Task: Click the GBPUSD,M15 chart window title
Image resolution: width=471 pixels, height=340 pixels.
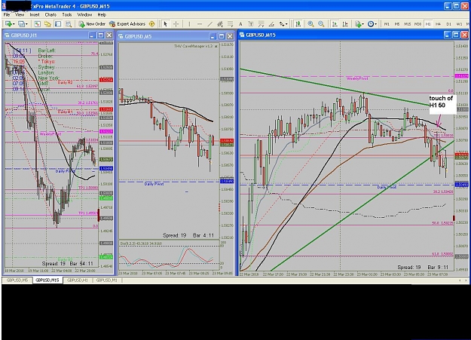Action: (x=261, y=35)
